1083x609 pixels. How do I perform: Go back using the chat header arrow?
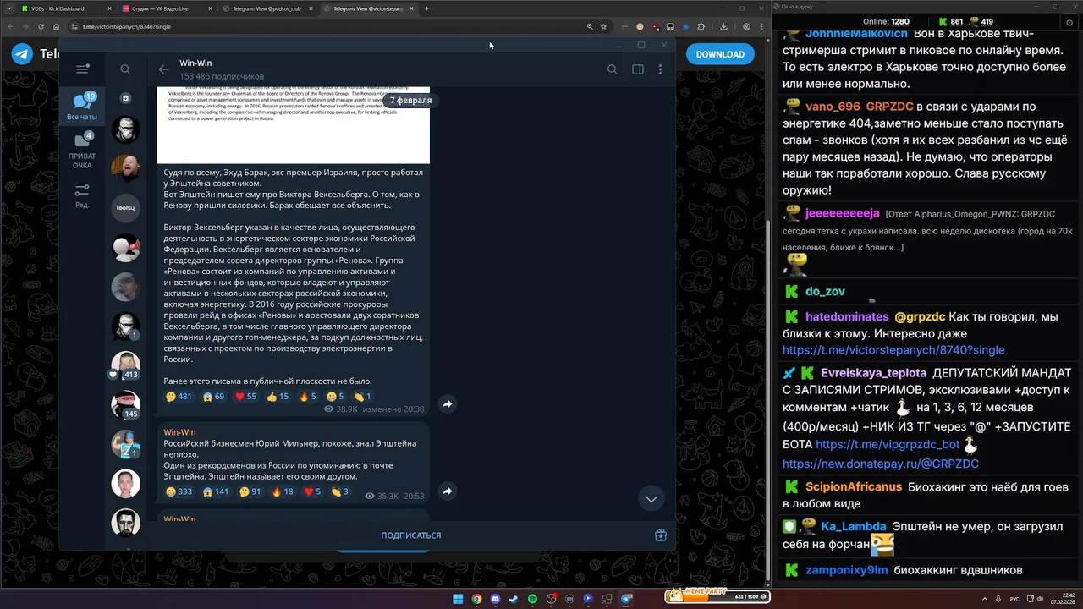coord(163,69)
